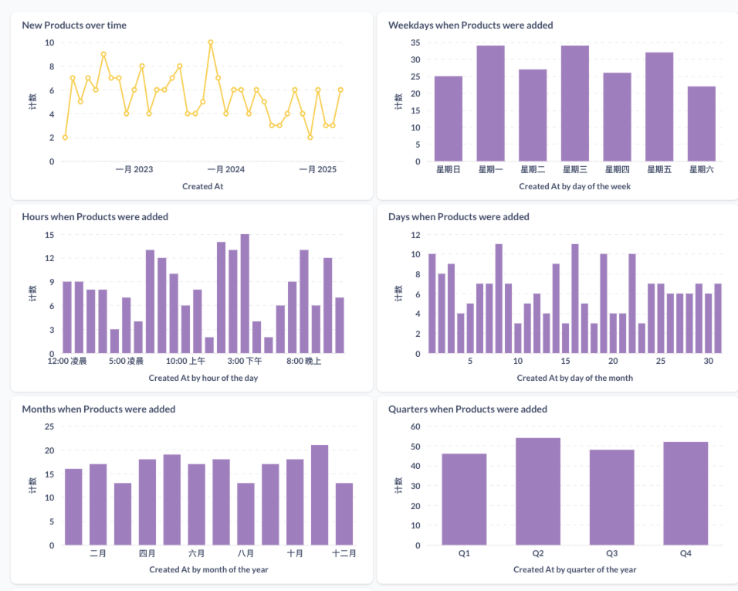This screenshot has width=738, height=591.
Task: Click the 12:00 凌晨 bar in Hours chart
Action: pos(67,318)
